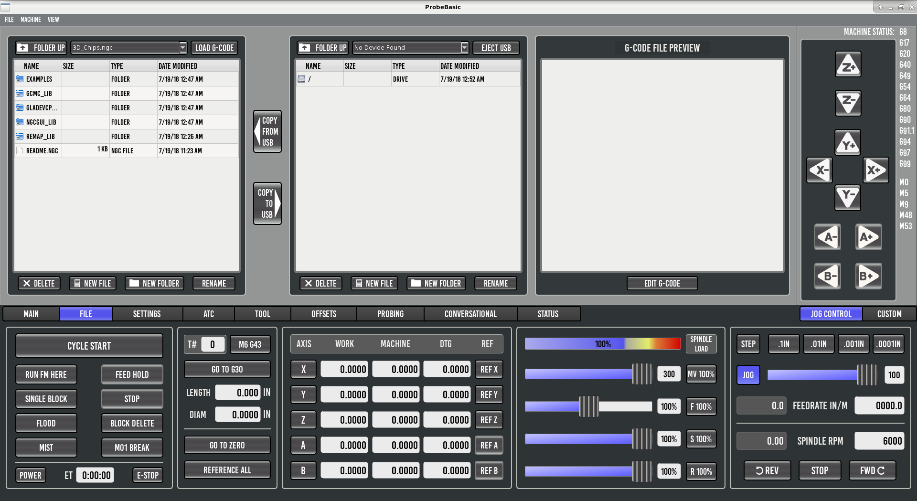Image resolution: width=917 pixels, height=501 pixels.
Task: Click the EDIT G-CODE button
Action: (x=662, y=283)
